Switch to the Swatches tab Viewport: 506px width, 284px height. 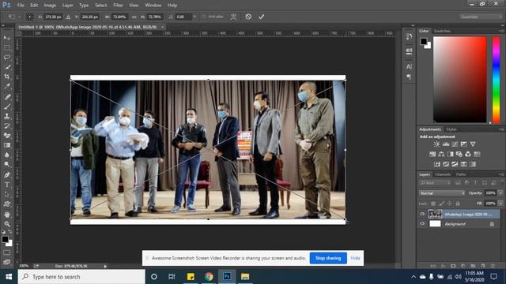click(442, 31)
